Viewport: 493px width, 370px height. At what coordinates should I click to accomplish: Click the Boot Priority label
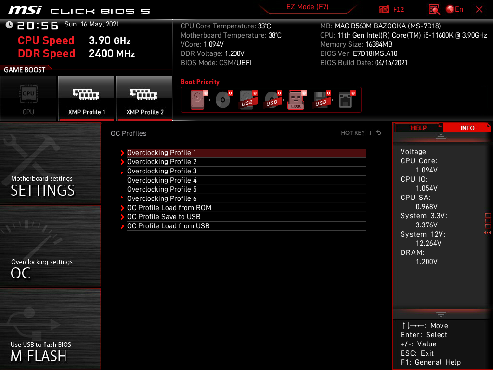tap(200, 82)
